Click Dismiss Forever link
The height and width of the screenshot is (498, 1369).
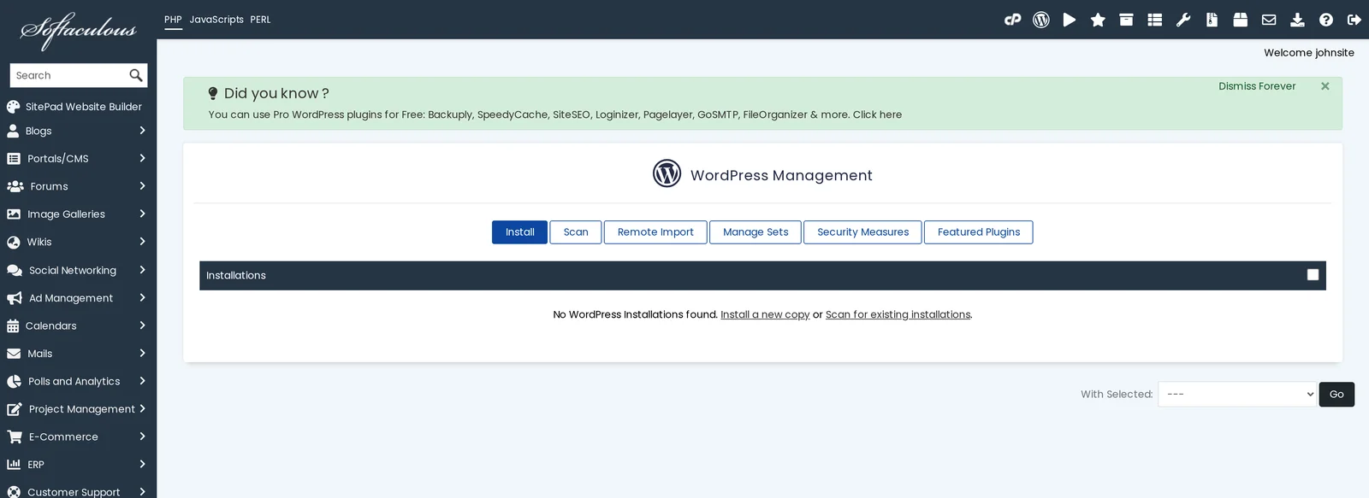pyautogui.click(x=1257, y=86)
